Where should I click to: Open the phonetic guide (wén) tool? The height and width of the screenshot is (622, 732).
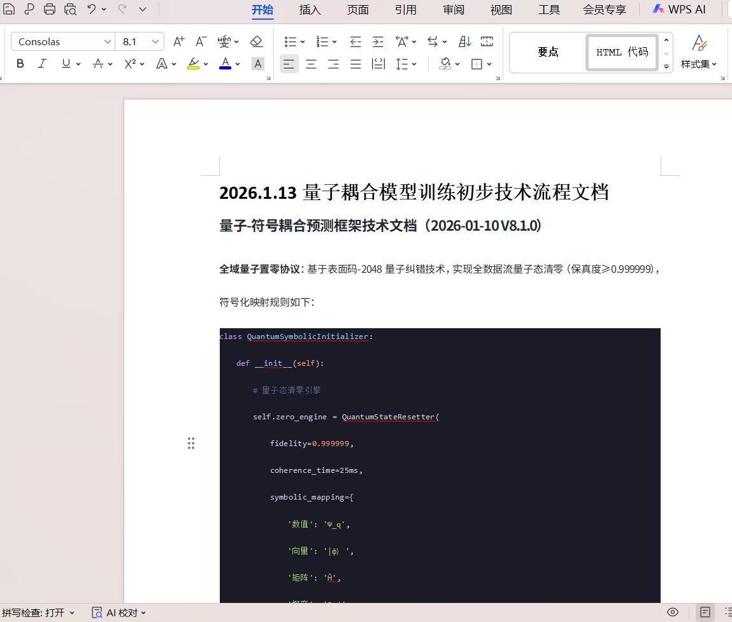tap(224, 41)
